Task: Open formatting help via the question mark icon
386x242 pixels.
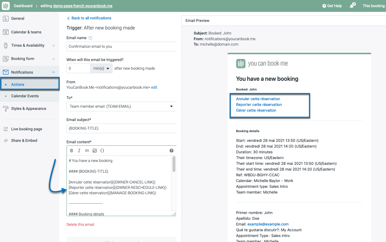Action: pos(171,150)
